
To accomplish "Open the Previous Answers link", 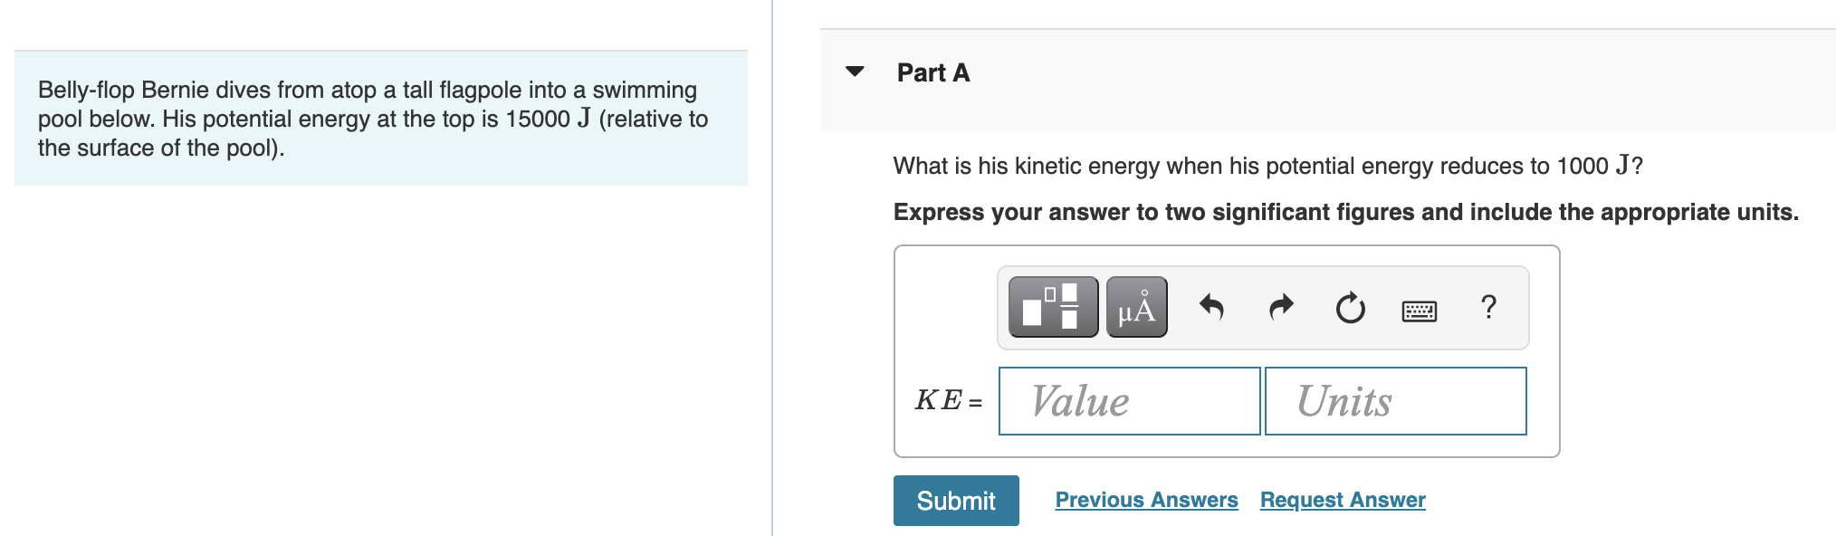I will point(1146,500).
